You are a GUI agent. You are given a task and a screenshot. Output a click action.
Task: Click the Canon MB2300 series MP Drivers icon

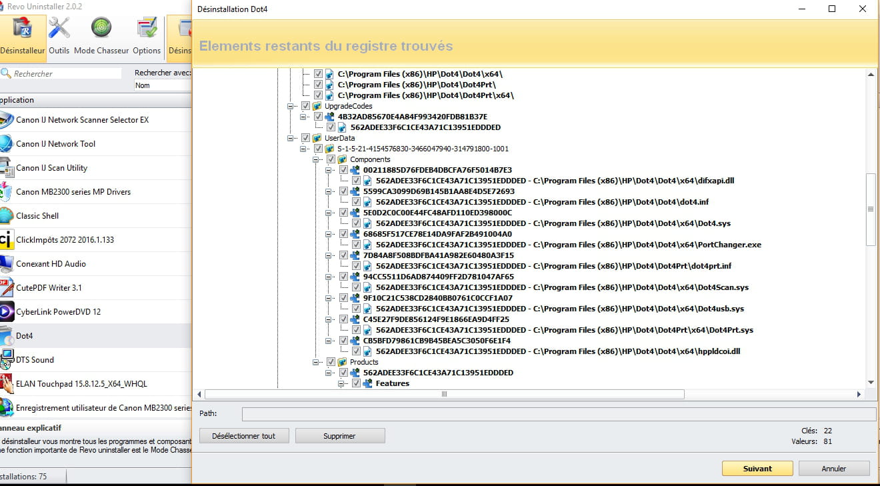pos(5,192)
